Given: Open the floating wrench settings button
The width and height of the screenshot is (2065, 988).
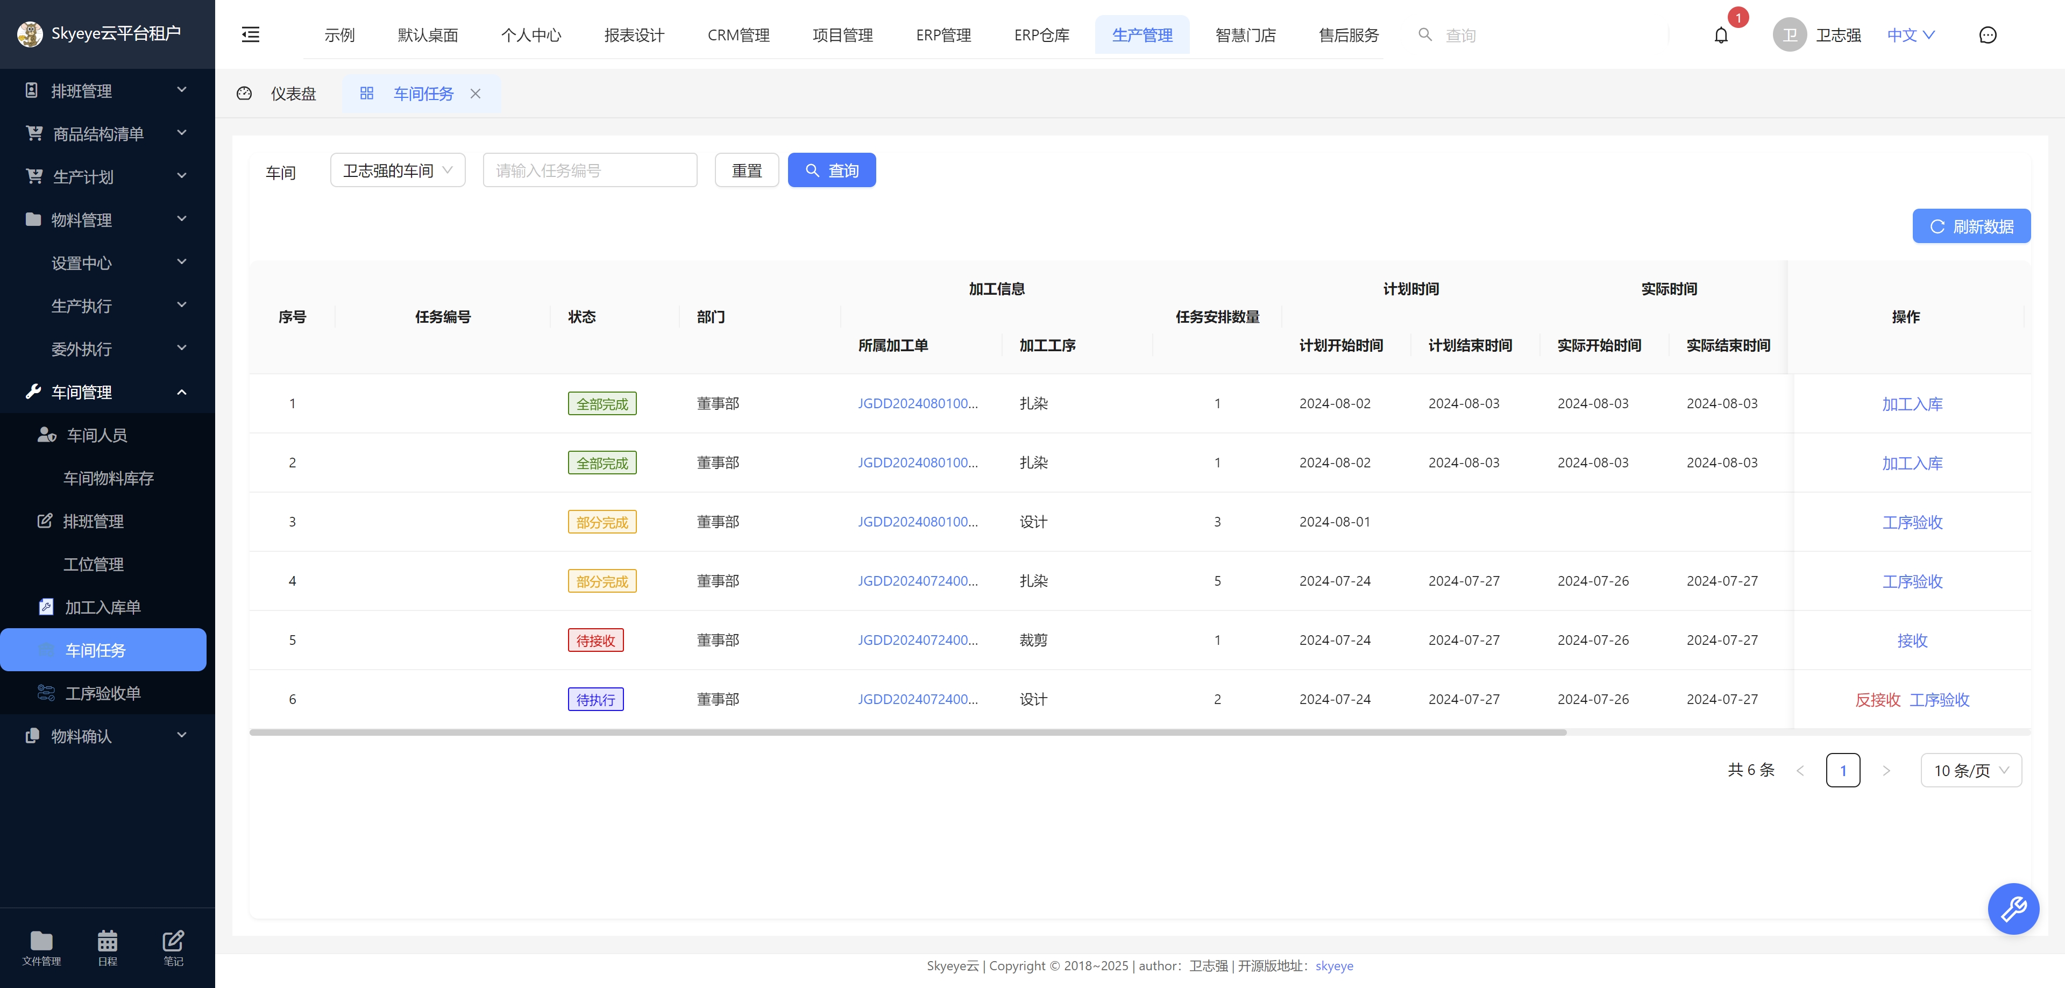Looking at the screenshot, I should (2013, 909).
